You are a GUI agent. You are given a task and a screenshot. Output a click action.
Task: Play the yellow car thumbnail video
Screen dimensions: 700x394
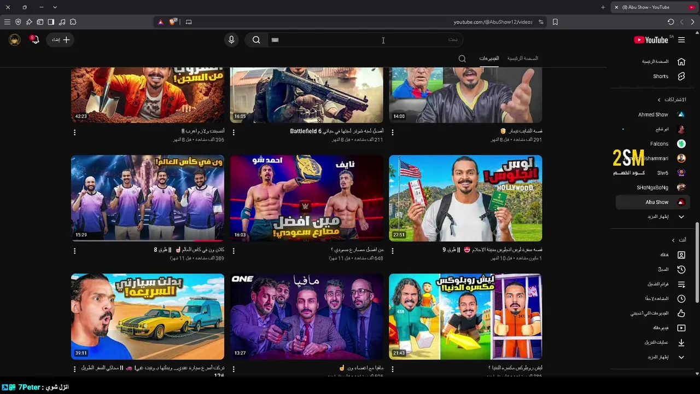(148, 317)
